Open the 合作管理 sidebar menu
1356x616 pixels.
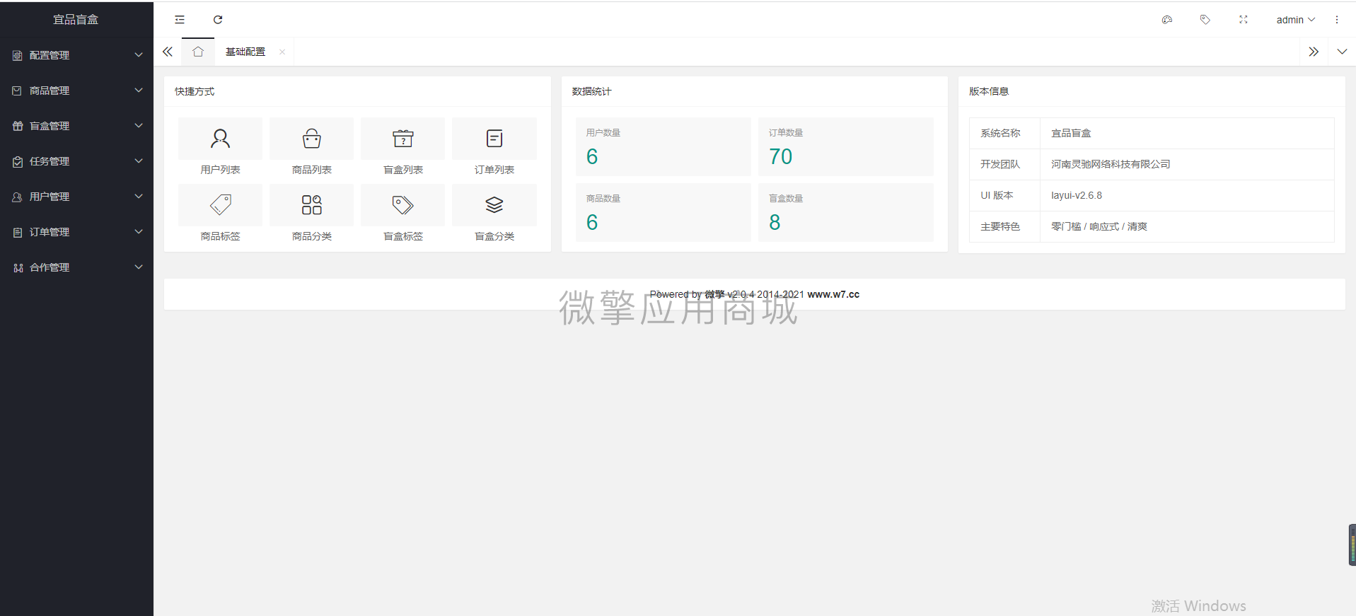pos(76,267)
